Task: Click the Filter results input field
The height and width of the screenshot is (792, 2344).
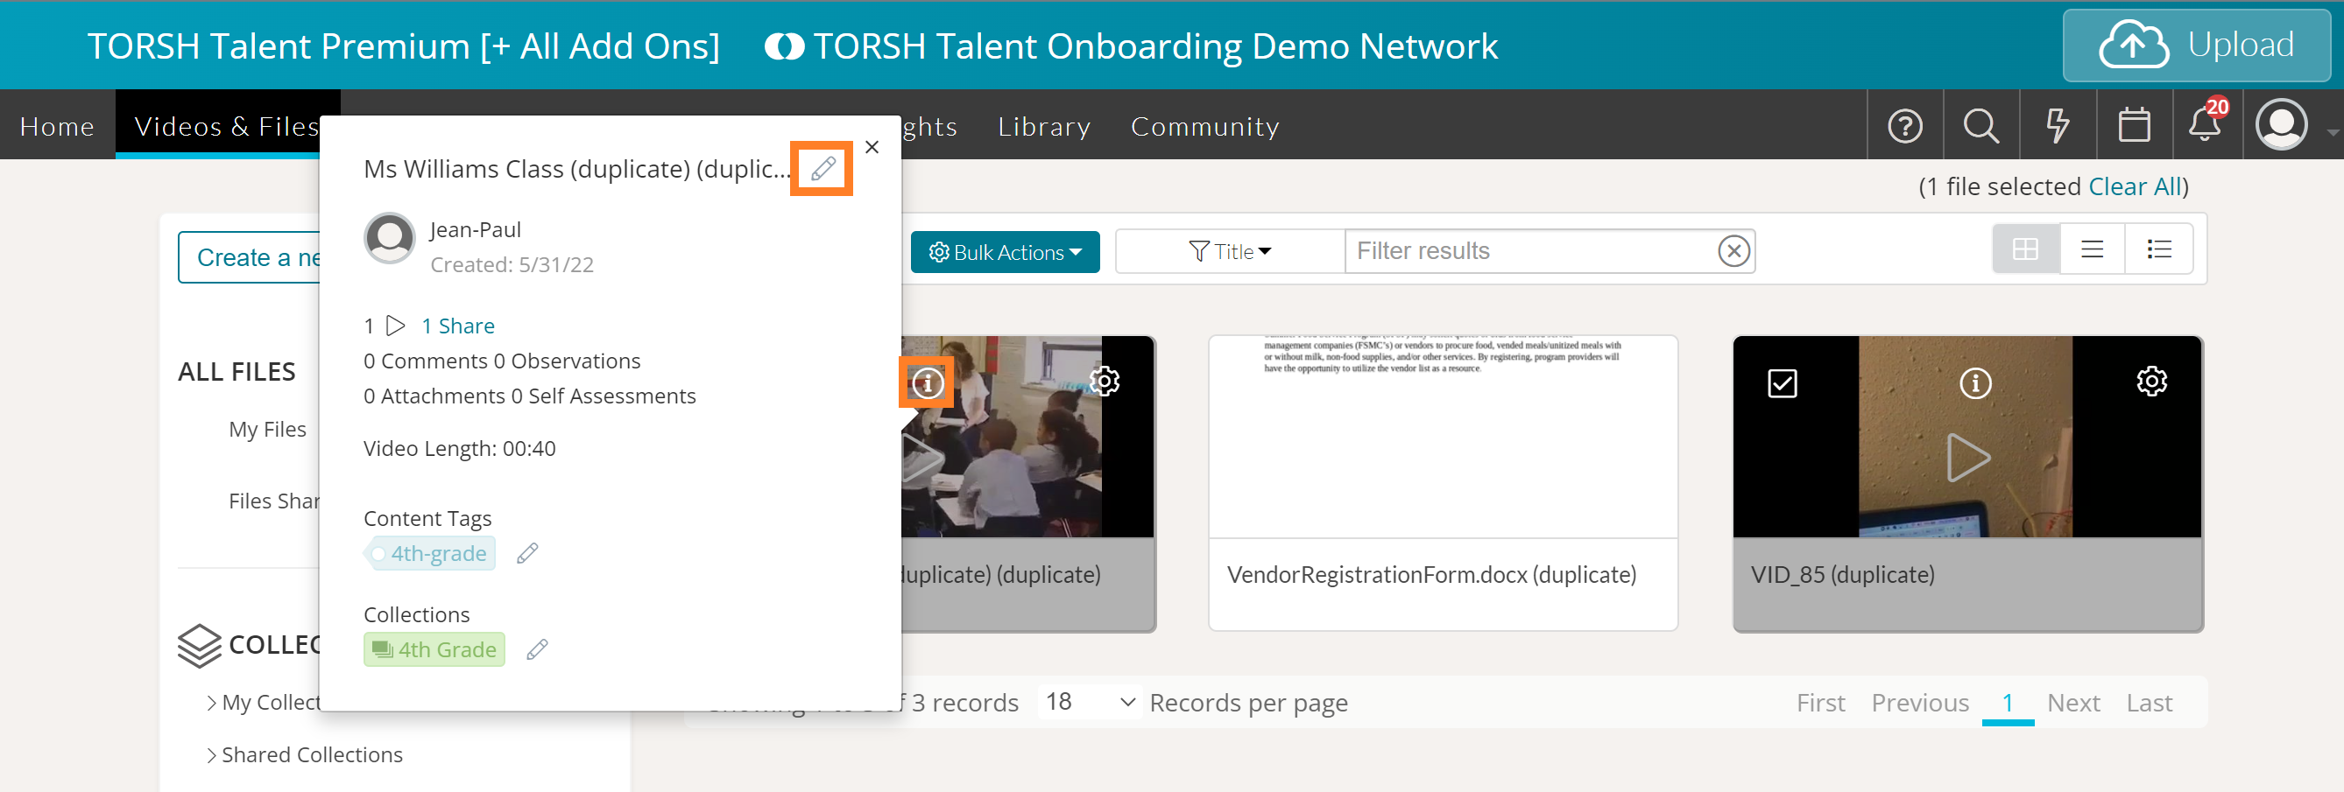Action: (1530, 251)
